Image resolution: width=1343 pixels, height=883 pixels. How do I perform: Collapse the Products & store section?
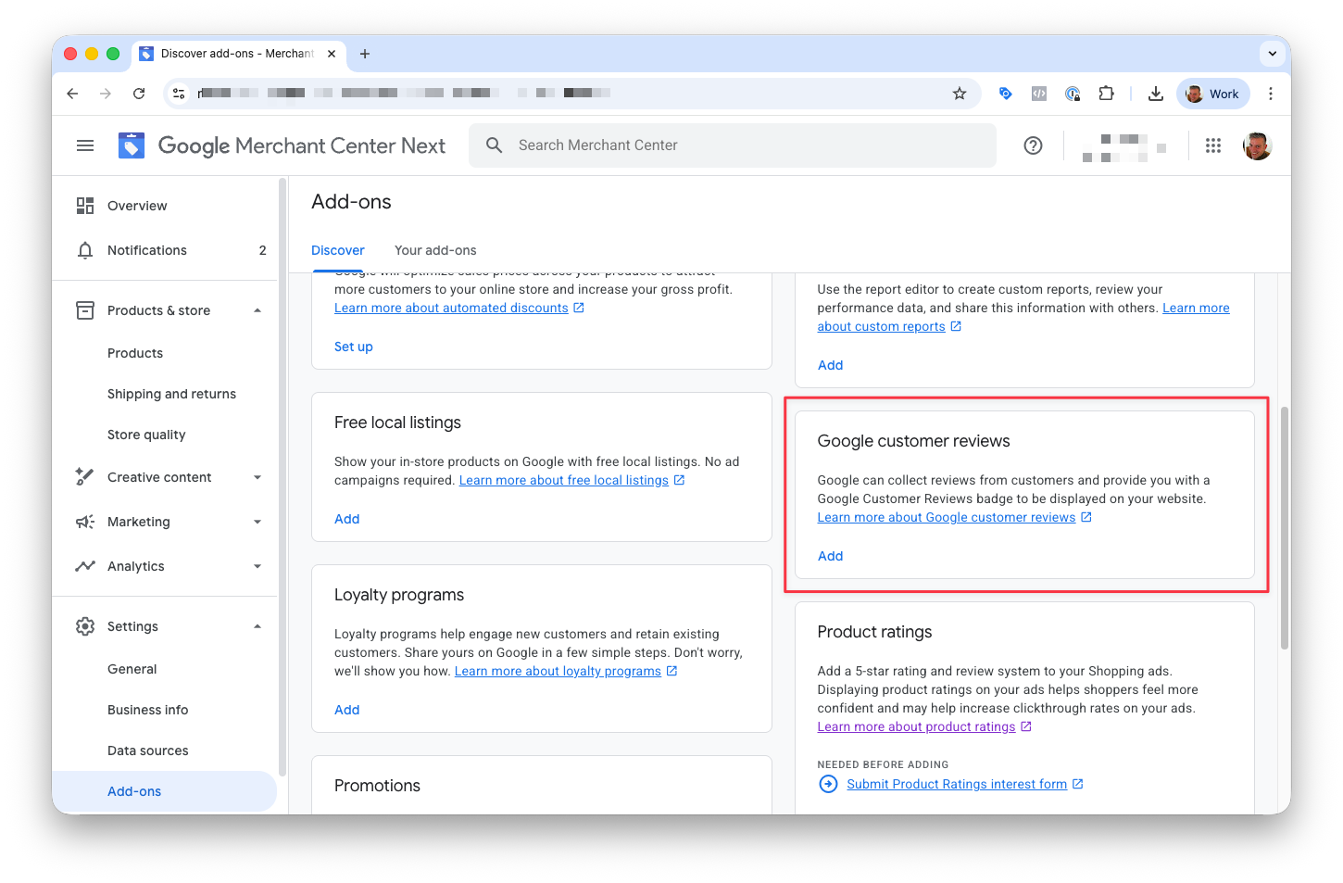tap(257, 310)
